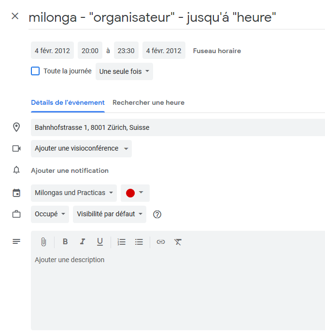Open the Occupé availability dropdown
Image resolution: width=325 pixels, height=336 pixels.
click(x=50, y=214)
